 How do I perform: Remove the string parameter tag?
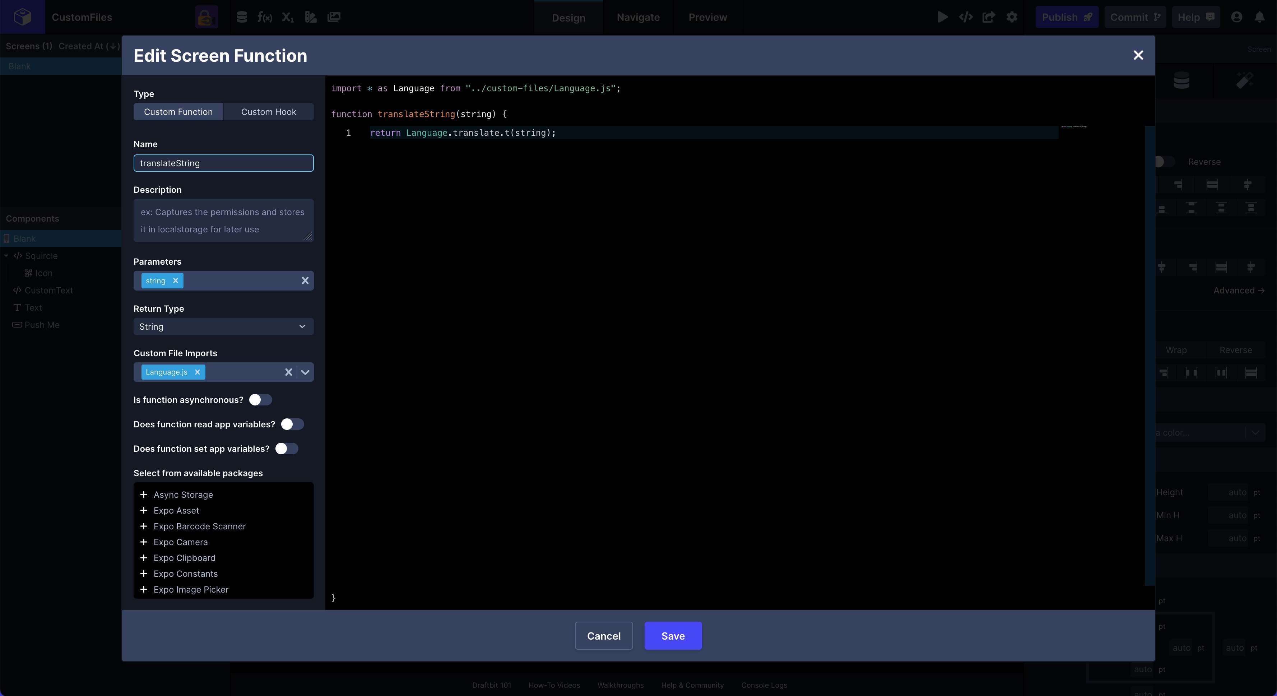tap(176, 280)
